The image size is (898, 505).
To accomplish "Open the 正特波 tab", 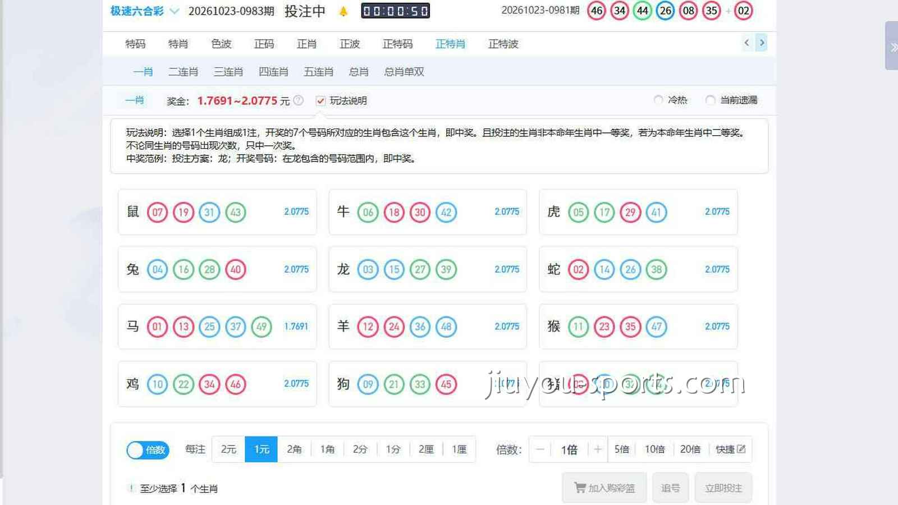I will click(503, 44).
